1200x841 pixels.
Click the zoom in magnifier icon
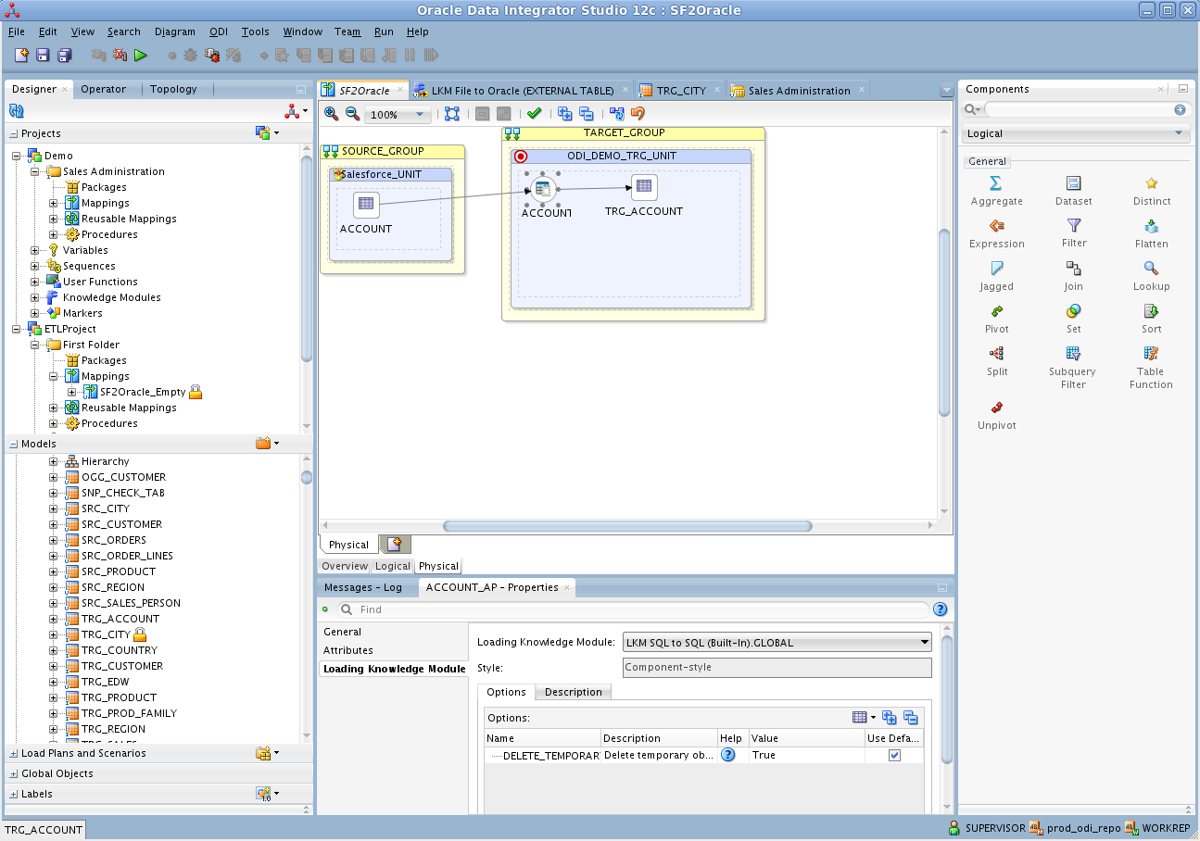point(331,114)
